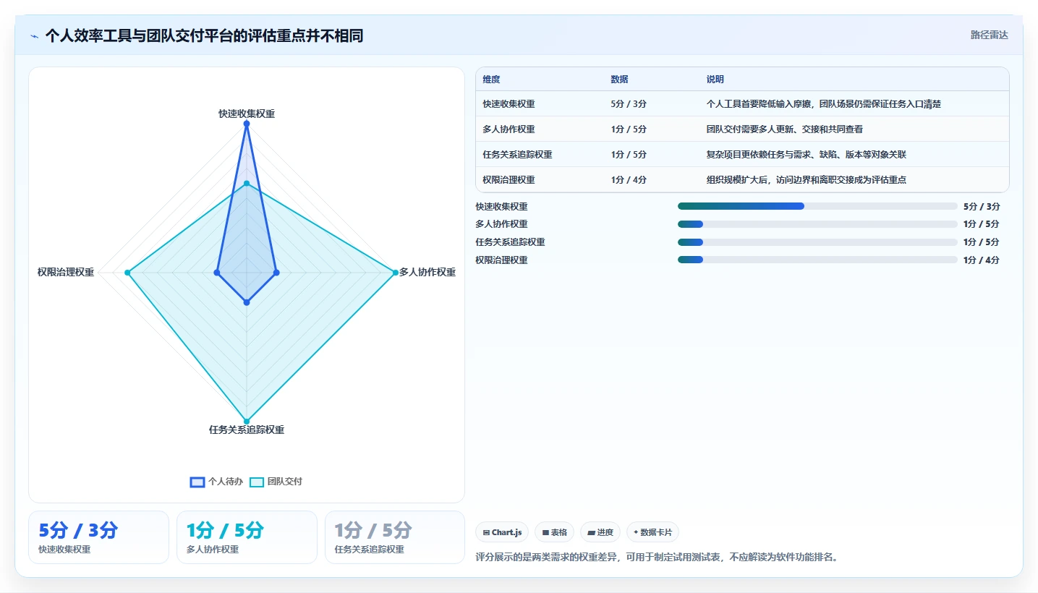Click the 数据卡片 chip icon
1038x593 pixels.
coord(636,532)
